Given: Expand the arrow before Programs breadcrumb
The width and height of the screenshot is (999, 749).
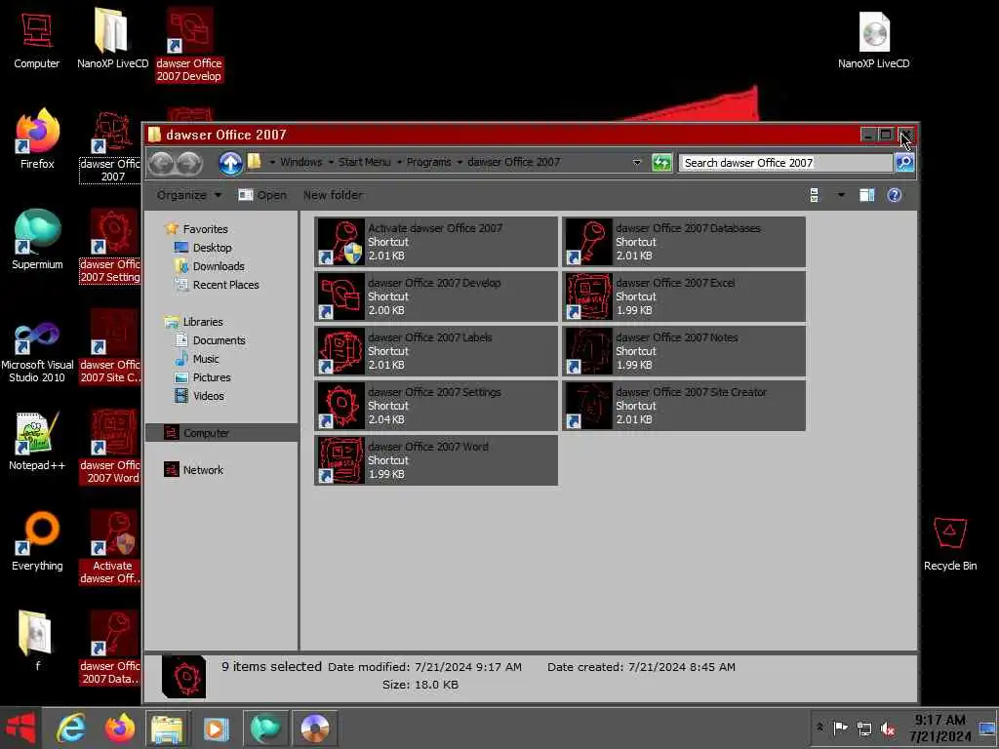Looking at the screenshot, I should 399,163.
